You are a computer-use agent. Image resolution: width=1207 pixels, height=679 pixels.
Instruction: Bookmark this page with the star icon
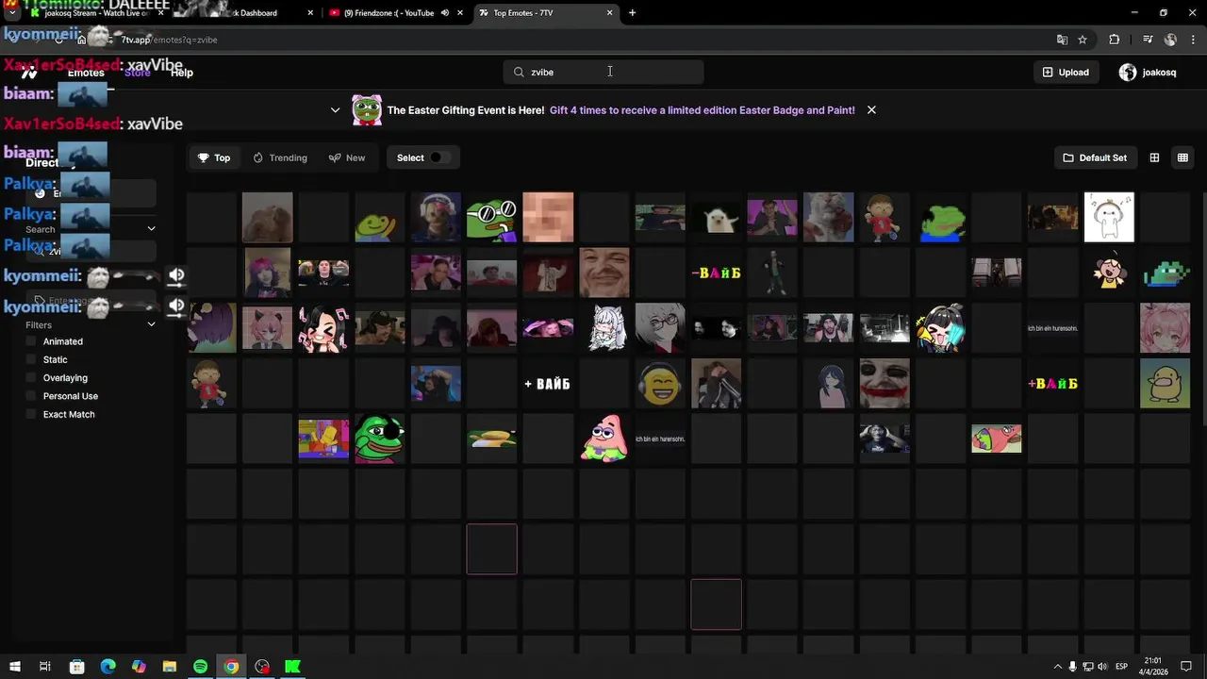pyautogui.click(x=1083, y=40)
